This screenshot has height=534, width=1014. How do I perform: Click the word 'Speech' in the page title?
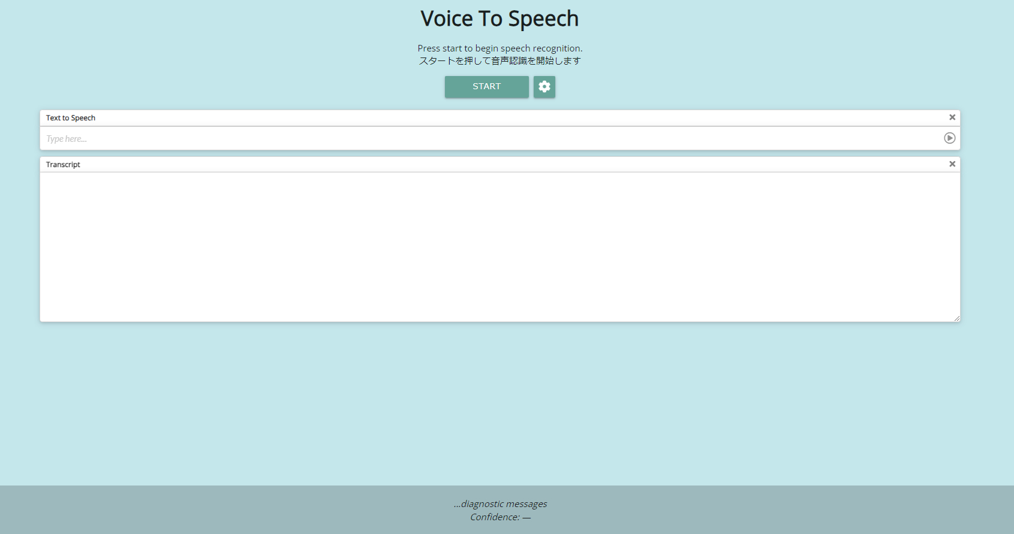[543, 19]
